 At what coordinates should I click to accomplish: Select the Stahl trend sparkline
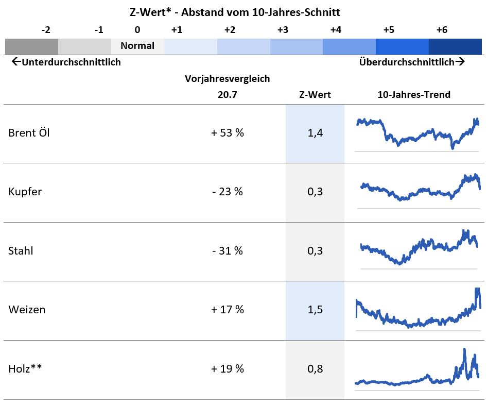[420, 249]
